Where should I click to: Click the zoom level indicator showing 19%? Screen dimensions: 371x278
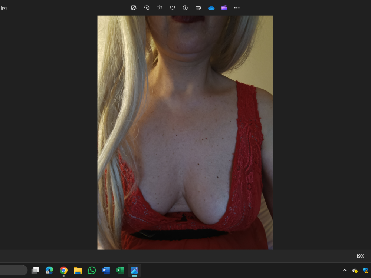[359, 256]
